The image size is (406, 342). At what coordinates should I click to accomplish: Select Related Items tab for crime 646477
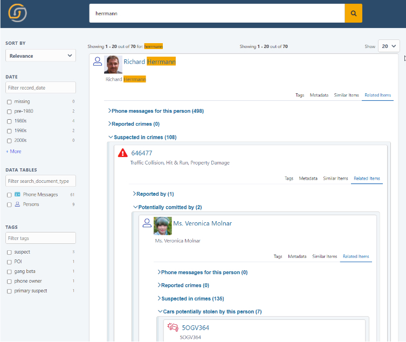pos(367,178)
